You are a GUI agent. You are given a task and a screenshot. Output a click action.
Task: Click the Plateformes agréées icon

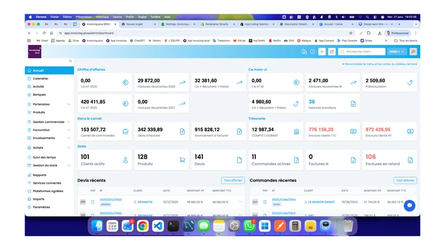pyautogui.click(x=29, y=191)
